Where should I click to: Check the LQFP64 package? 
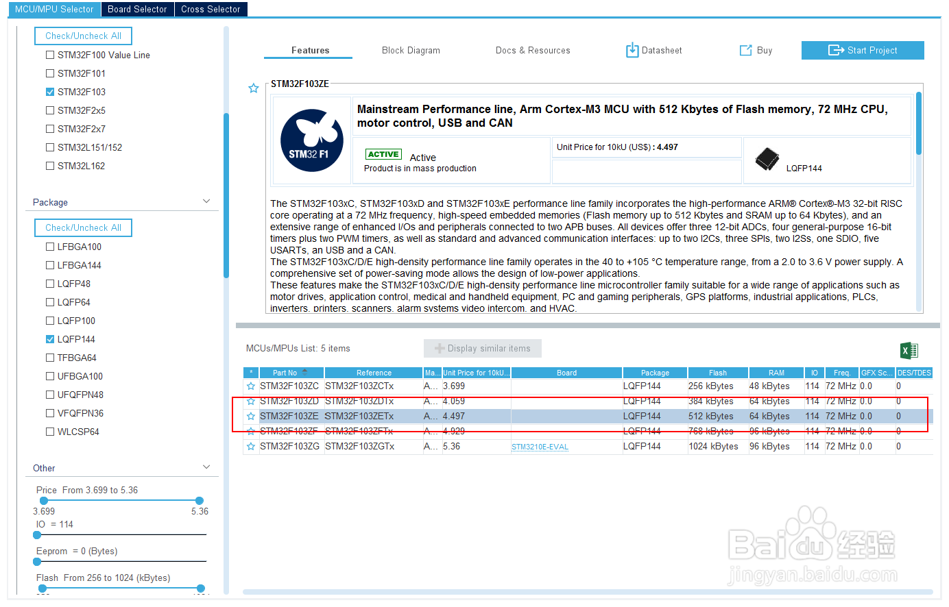point(50,302)
